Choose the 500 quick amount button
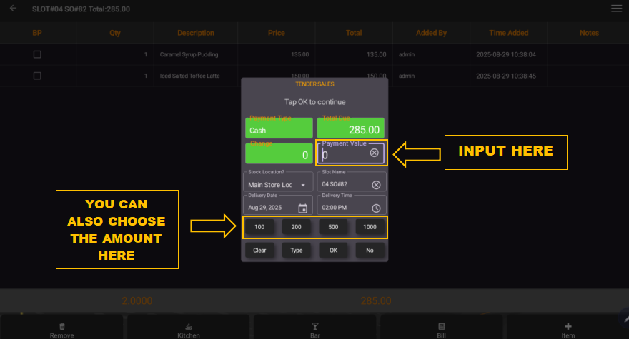629x339 pixels. (x=333, y=227)
